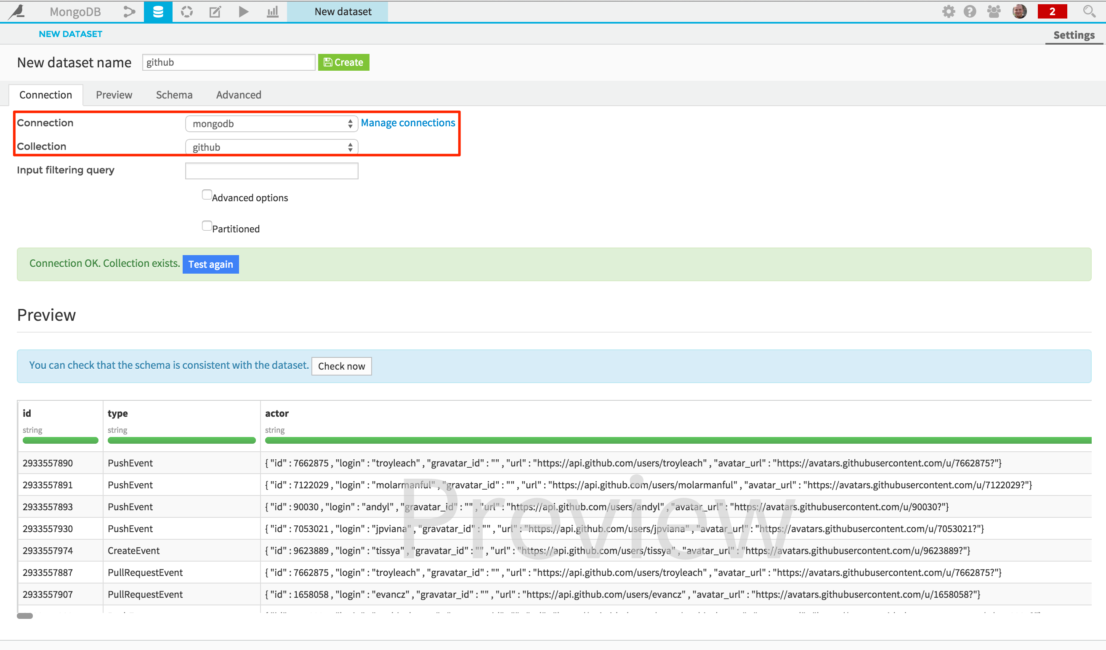1106x650 pixels.
Task: Switch to the Advanced tab
Action: (x=238, y=95)
